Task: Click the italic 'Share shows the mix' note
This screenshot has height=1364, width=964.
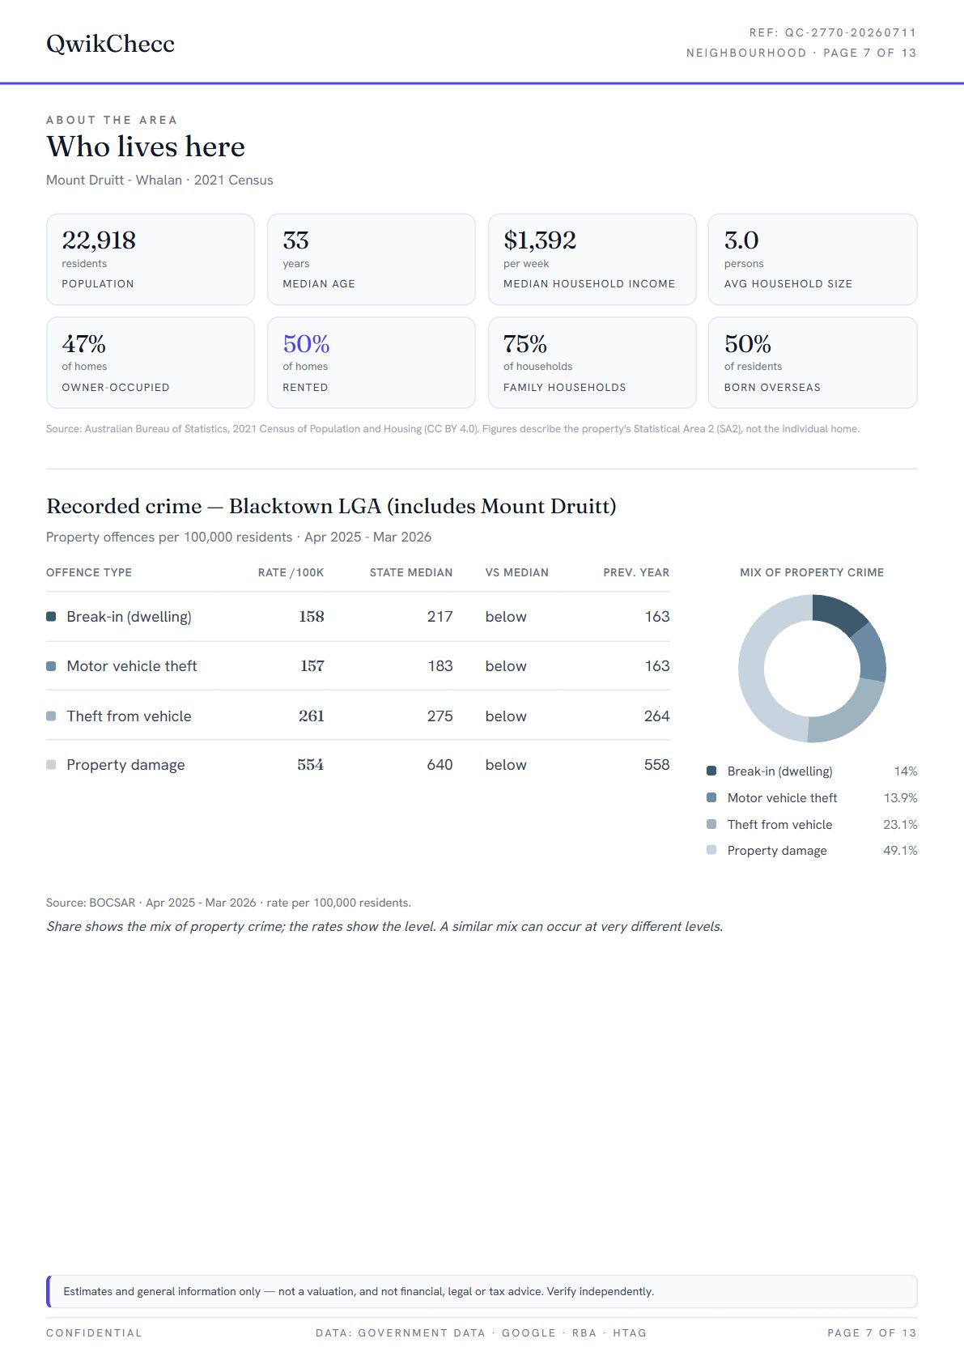Action: click(x=384, y=927)
